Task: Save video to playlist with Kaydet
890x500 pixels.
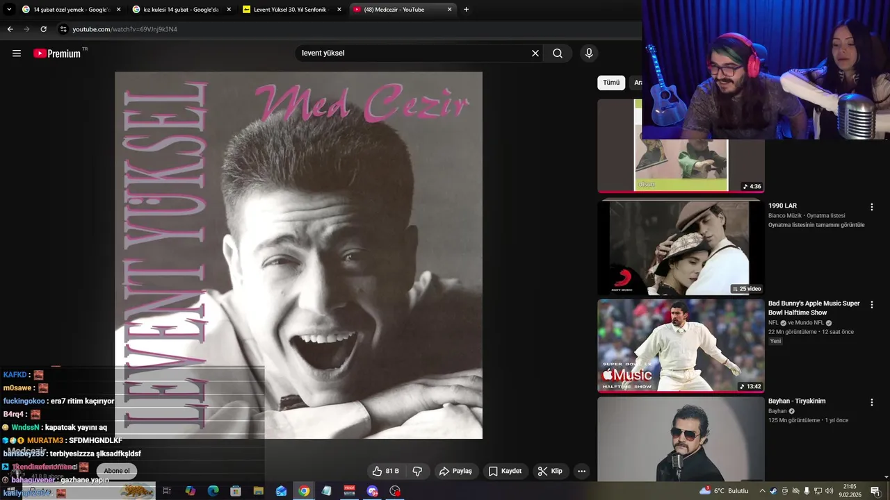Action: 505,471
